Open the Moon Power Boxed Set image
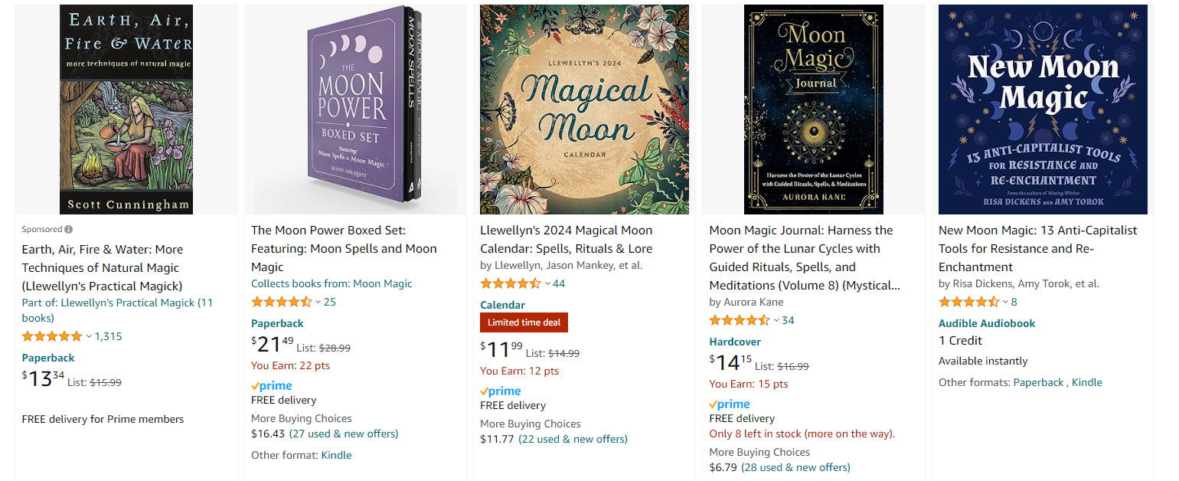The image size is (1179, 481). pos(355,110)
